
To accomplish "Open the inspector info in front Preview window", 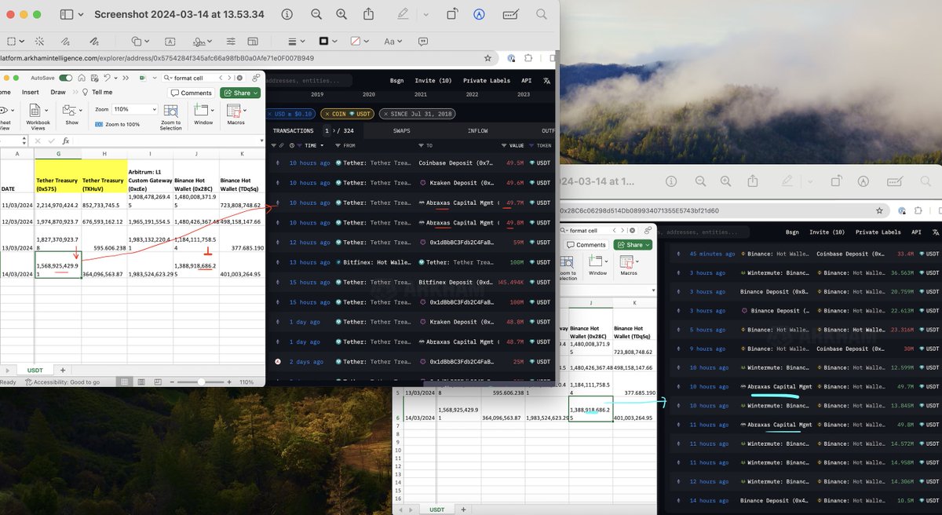I will tap(287, 14).
